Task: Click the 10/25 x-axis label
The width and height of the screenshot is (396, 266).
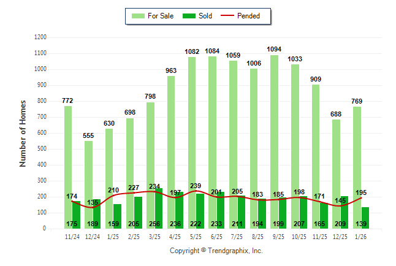Action: coord(299,236)
